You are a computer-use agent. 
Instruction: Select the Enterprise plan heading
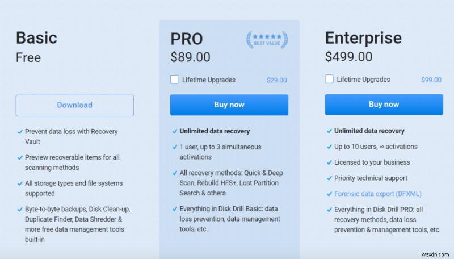tap(363, 38)
